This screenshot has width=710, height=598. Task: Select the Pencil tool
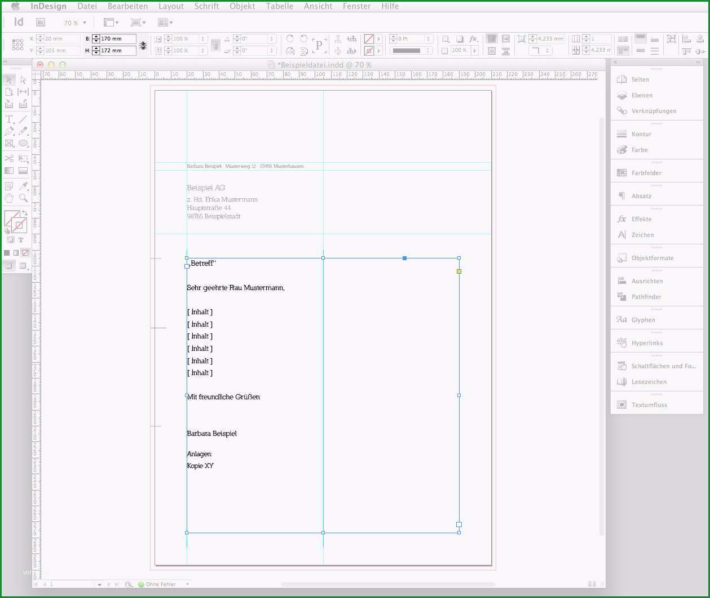coord(23,131)
